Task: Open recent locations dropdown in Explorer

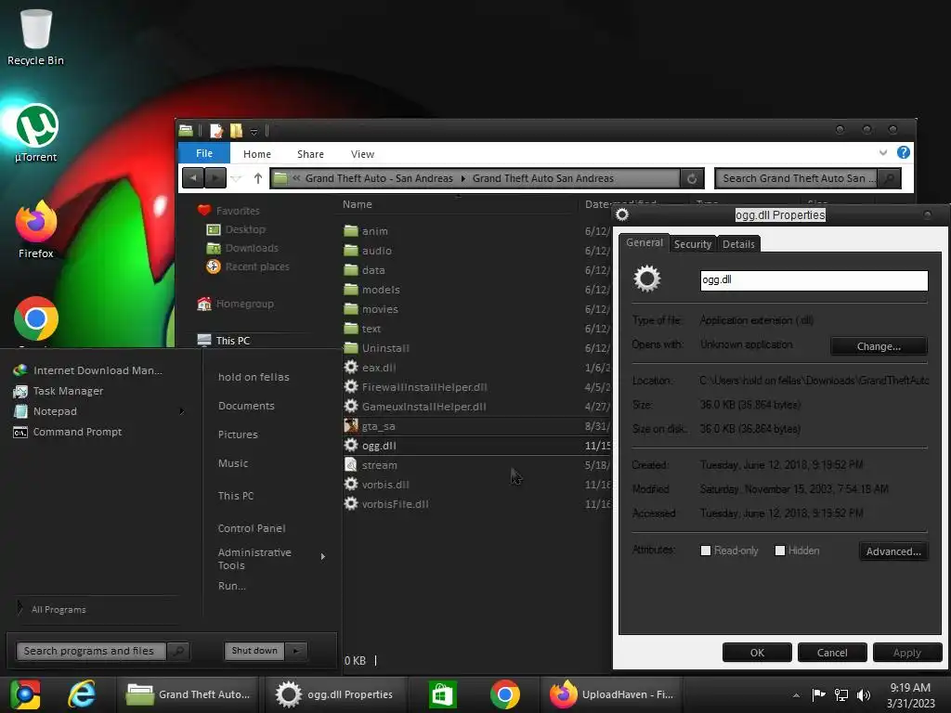Action: [x=237, y=178]
